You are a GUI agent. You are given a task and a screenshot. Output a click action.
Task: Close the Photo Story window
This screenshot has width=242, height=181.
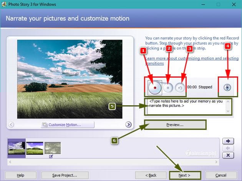tap(234, 4)
